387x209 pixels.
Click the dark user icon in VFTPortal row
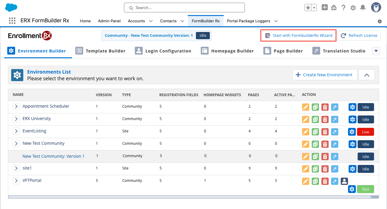[344, 181]
